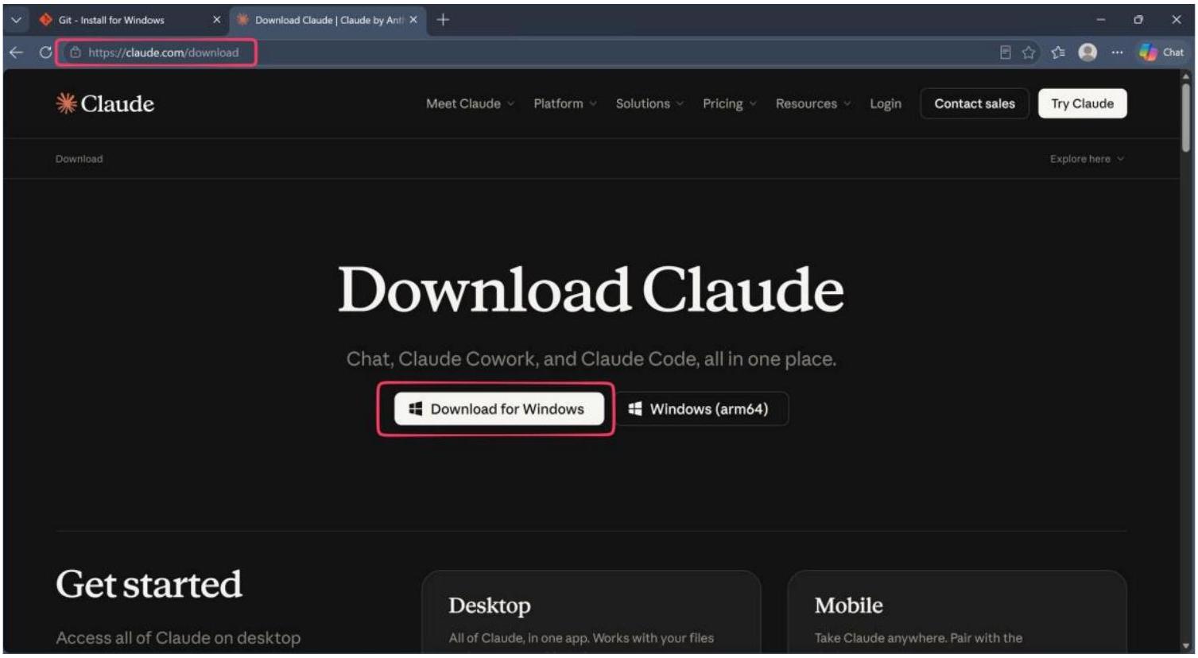The image size is (1198, 658).
Task: Expand the Platform menu
Action: click(x=565, y=103)
